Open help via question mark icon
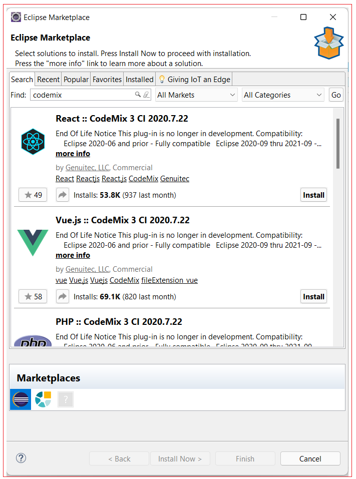 tap(21, 458)
